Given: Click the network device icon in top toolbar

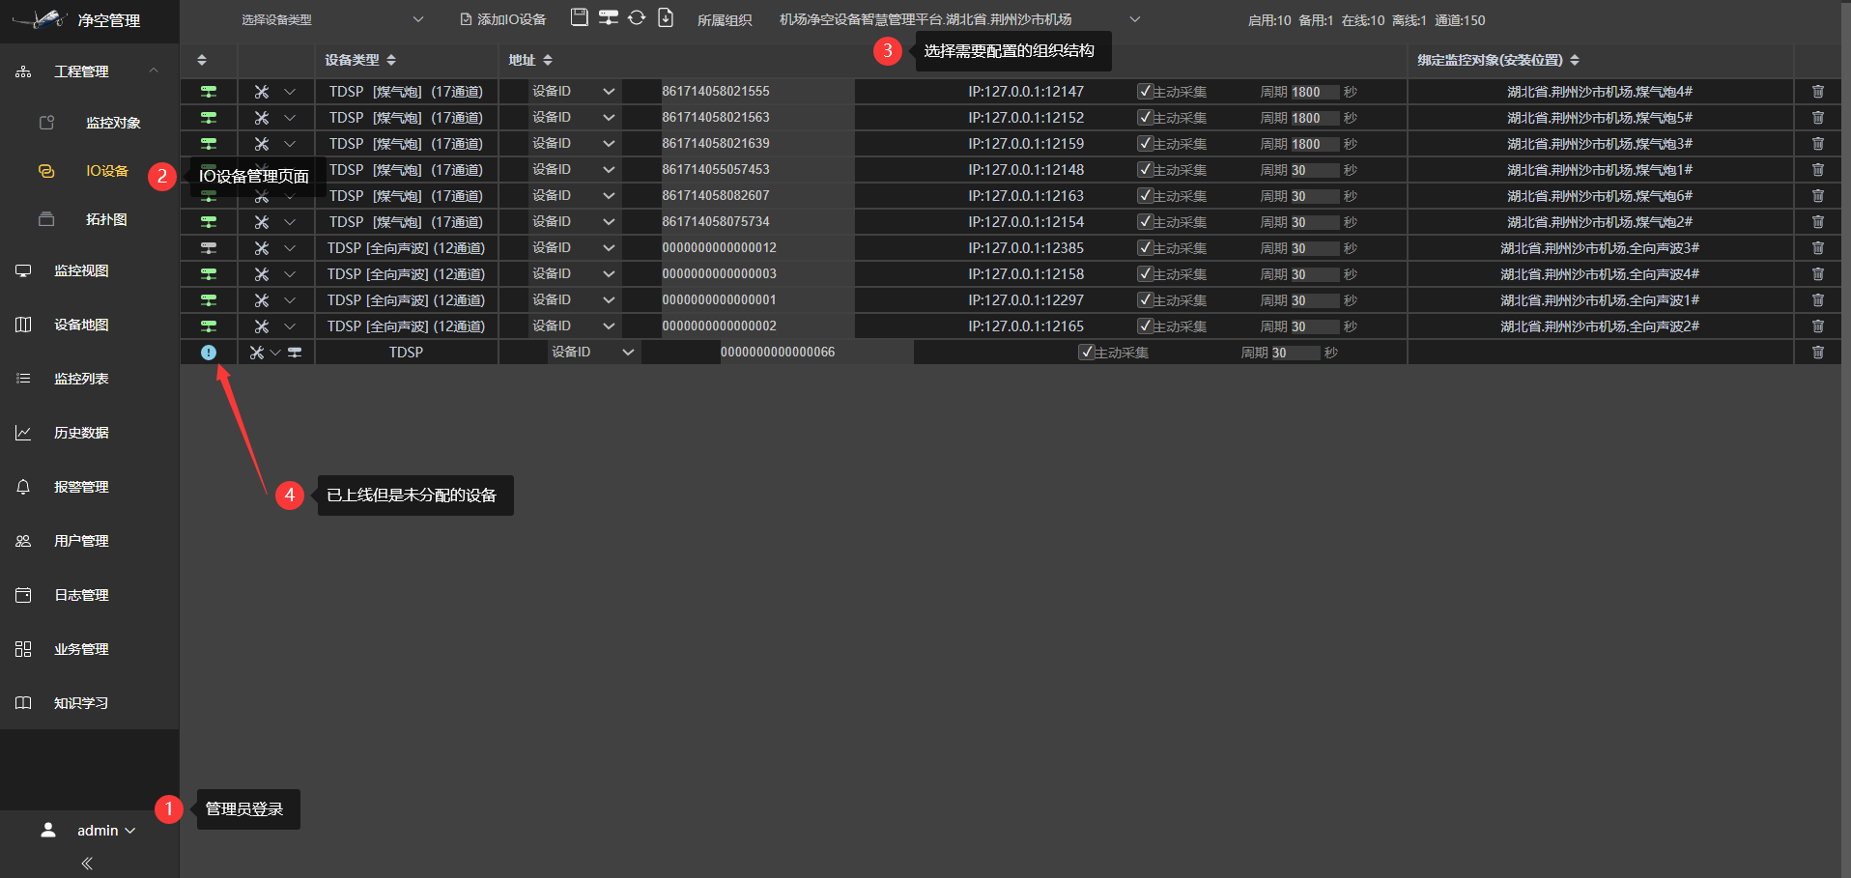Looking at the screenshot, I should [x=609, y=17].
